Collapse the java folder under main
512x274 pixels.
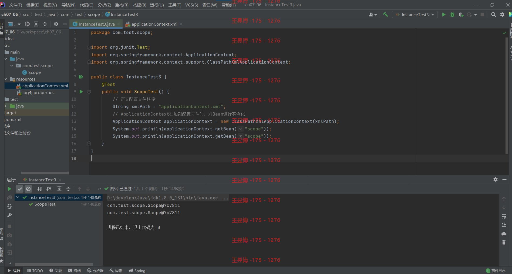(6, 59)
